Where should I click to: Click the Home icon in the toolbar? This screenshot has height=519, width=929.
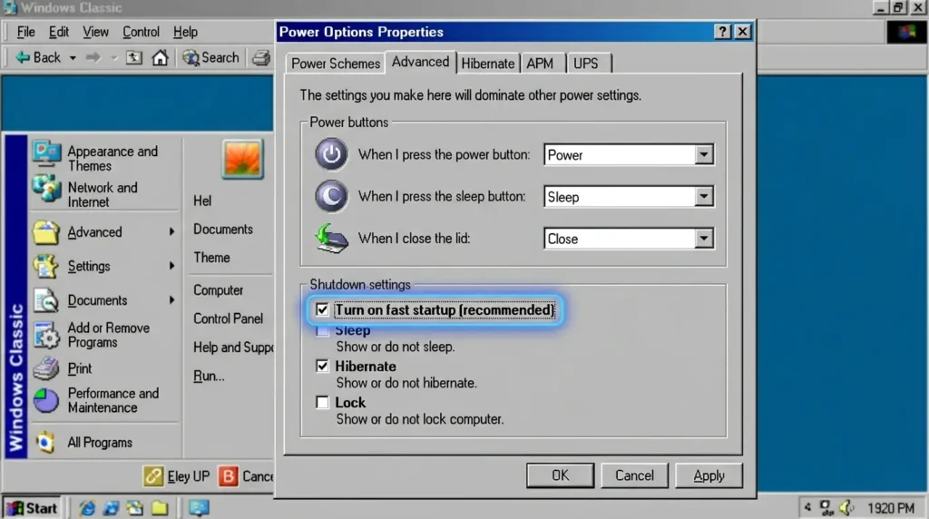[160, 57]
